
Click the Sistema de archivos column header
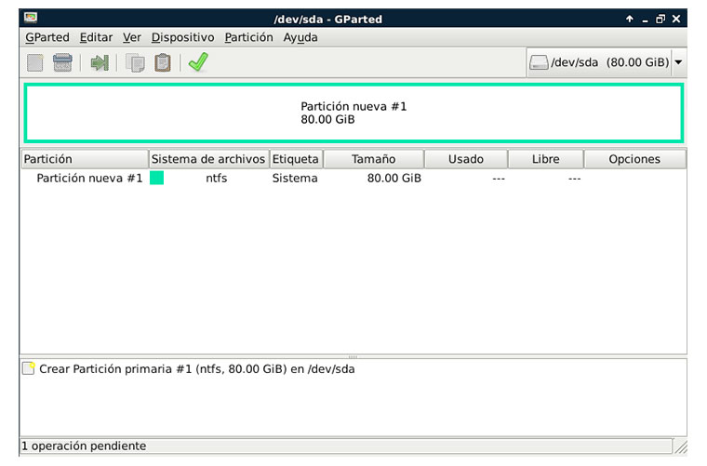pyautogui.click(x=208, y=159)
